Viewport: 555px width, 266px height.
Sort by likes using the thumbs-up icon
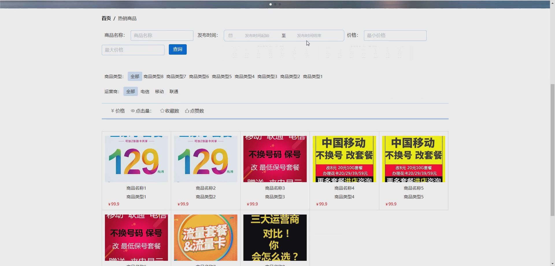[195, 111]
